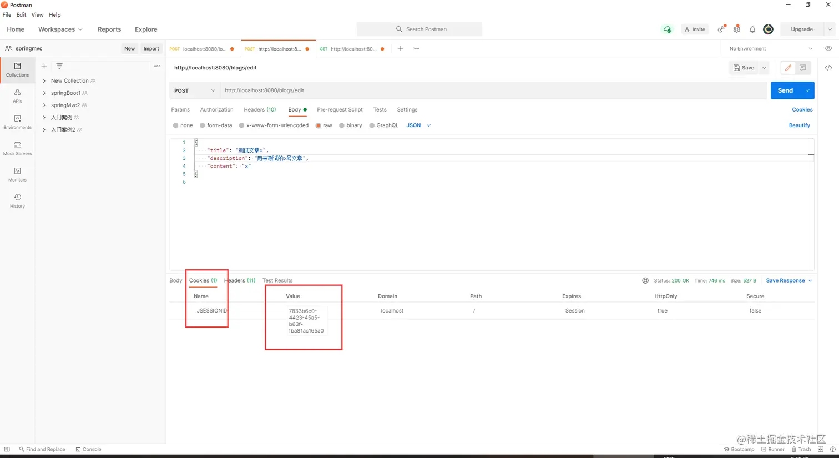Open the APIs sidebar panel
Viewport: 839px width, 458px height.
(x=17, y=95)
